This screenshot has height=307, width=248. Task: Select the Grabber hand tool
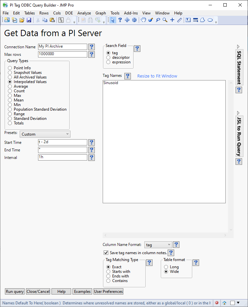[143, 20]
